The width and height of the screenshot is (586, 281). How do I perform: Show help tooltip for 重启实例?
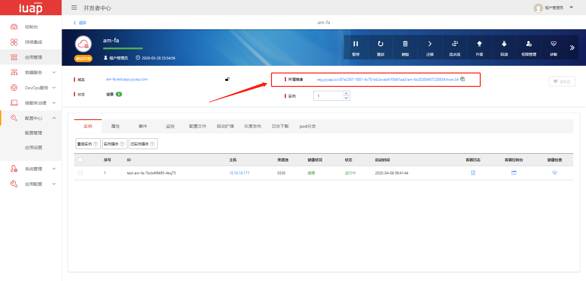[x=96, y=144]
